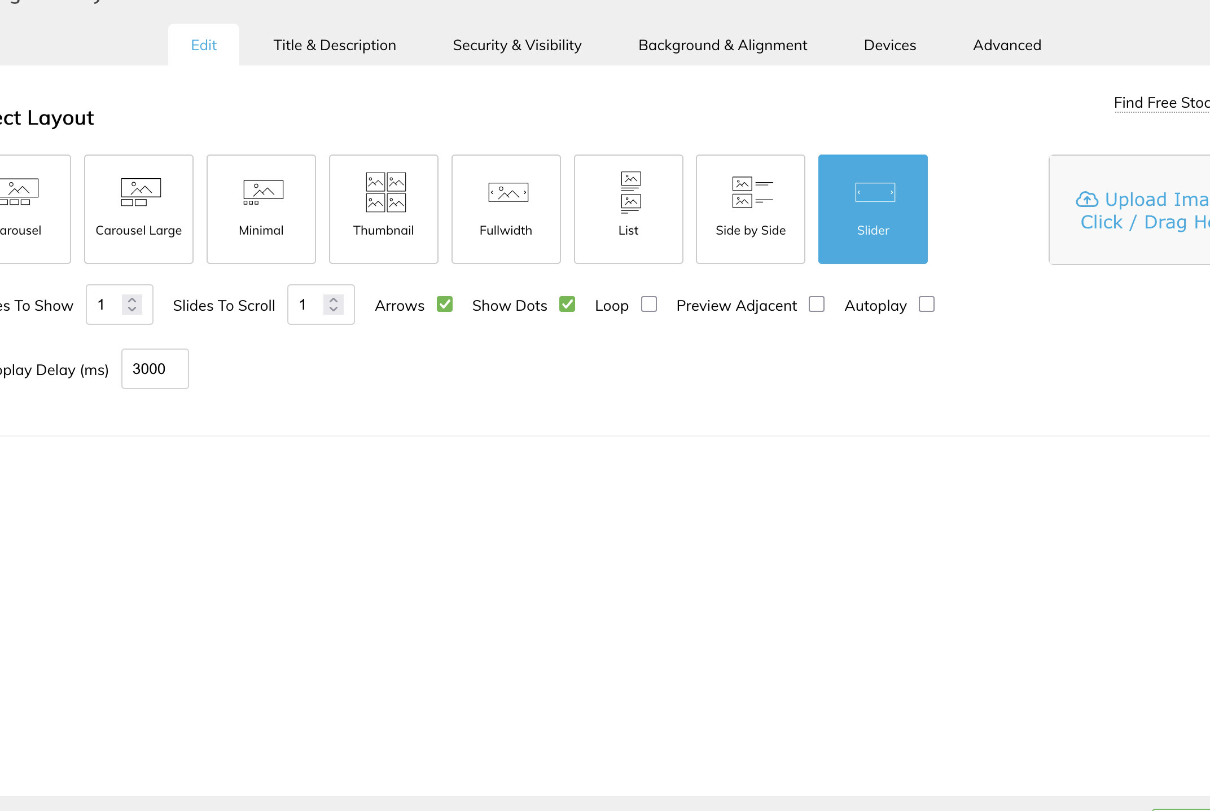
Task: Decrease Slides To Show value
Action: 132,310
